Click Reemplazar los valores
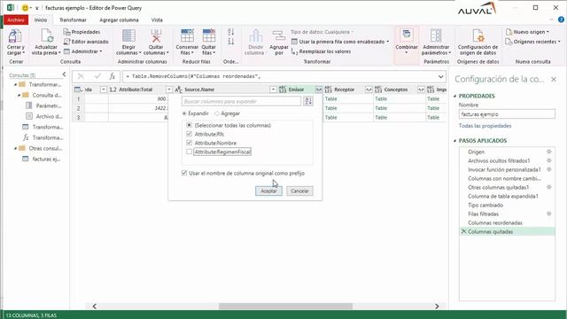 tap(321, 51)
